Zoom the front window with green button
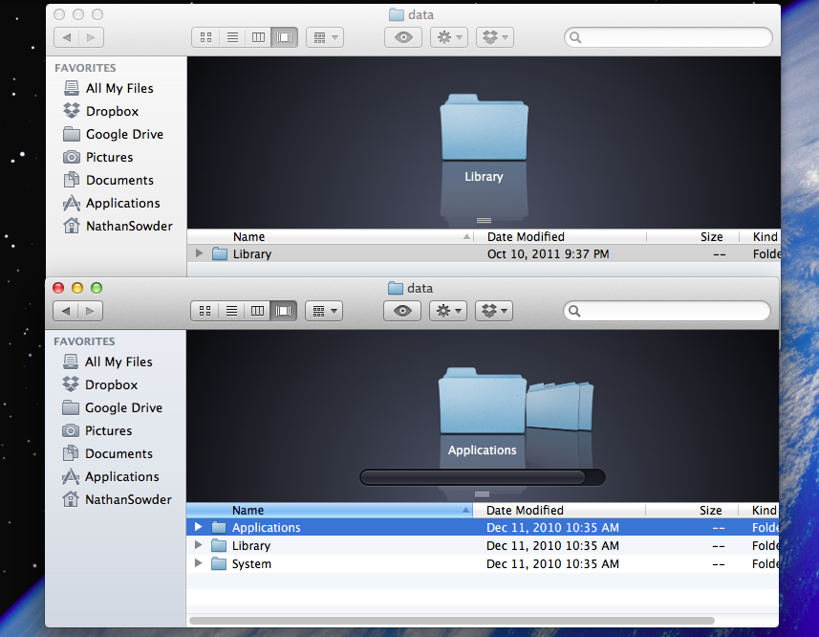The width and height of the screenshot is (819, 637). (97, 288)
